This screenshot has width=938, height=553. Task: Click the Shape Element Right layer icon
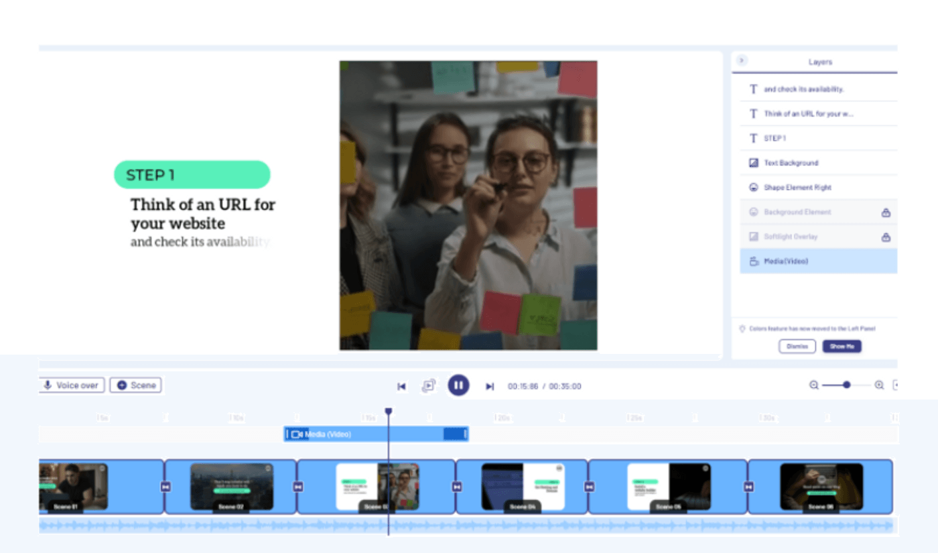[753, 187]
